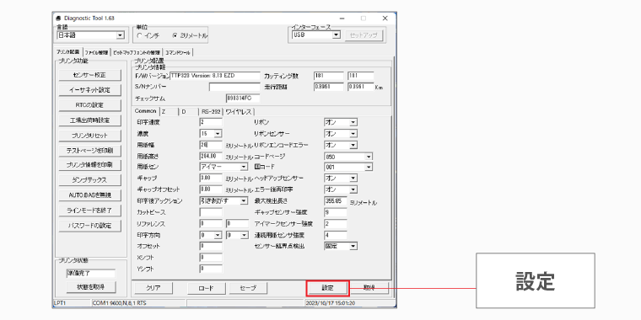This screenshot has width=641, height=320.
Task: Click the 工場出荷時設定 button
Action: pyautogui.click(x=90, y=120)
